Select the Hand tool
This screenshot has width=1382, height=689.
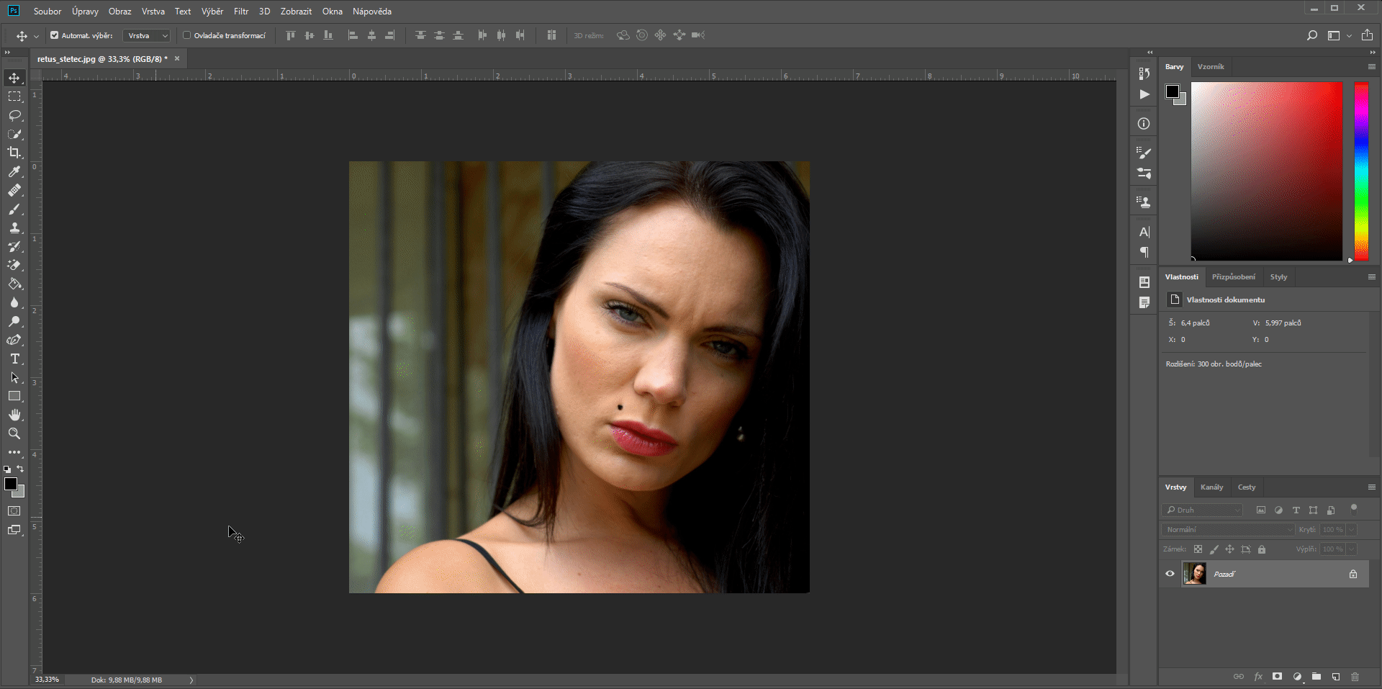[14, 415]
